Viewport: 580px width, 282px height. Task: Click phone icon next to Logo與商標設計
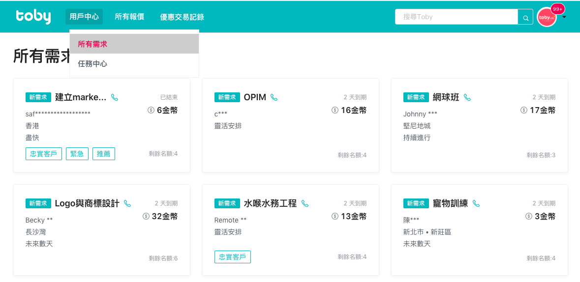[x=127, y=203]
